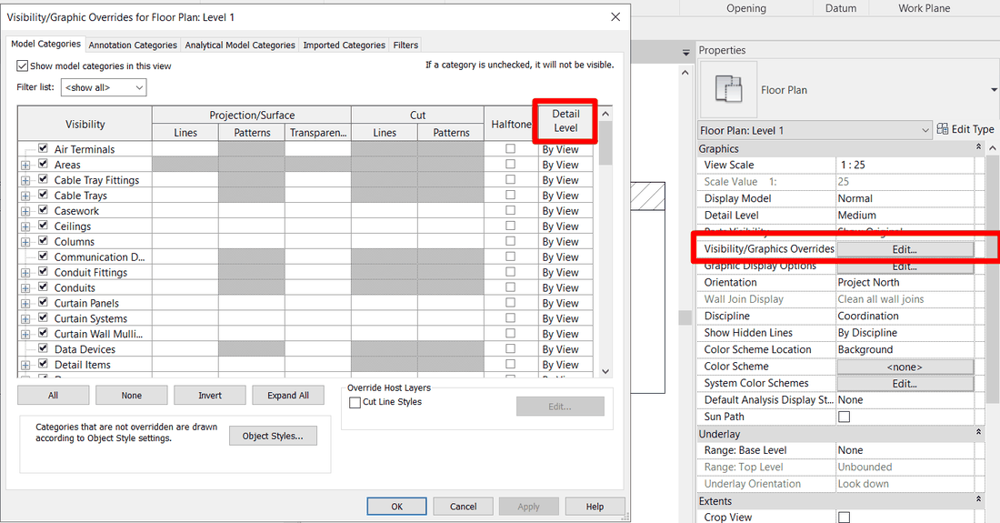This screenshot has width=1000, height=523.
Task: Click Edit for Visibility/Graphics Overrides
Action: [x=905, y=249]
